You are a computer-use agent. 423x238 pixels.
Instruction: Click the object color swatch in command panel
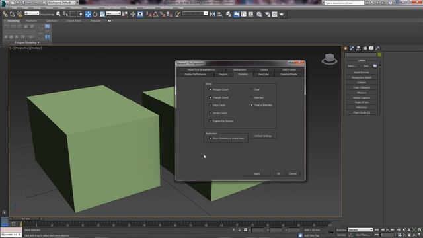pos(379,55)
